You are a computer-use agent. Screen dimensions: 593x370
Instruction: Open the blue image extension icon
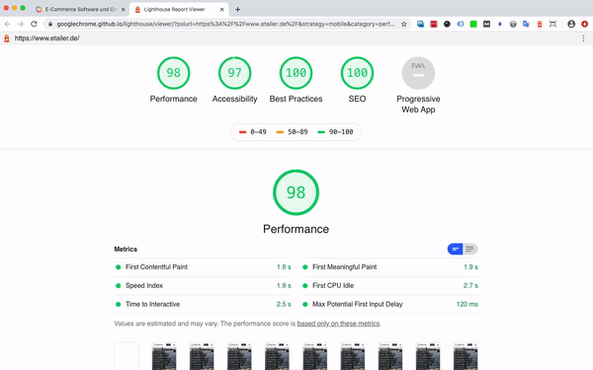point(420,24)
